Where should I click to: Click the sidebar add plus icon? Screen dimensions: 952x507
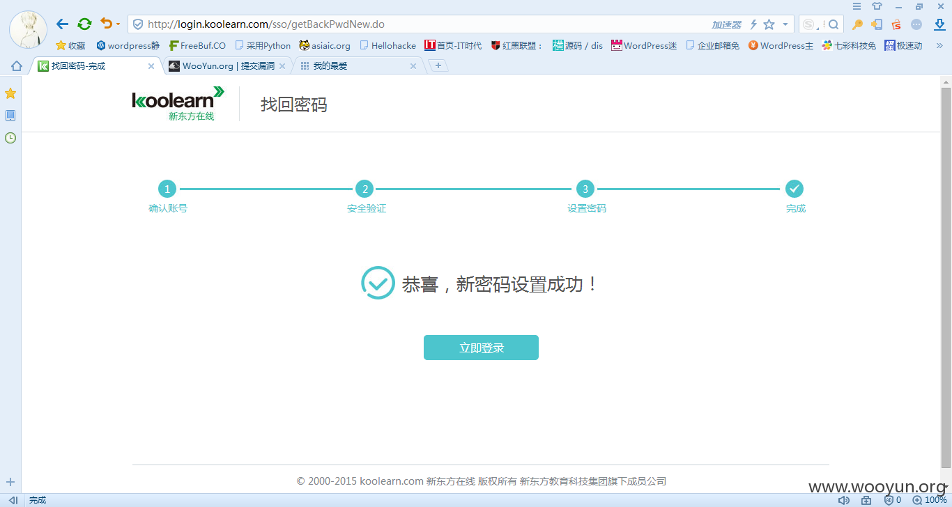[10, 482]
